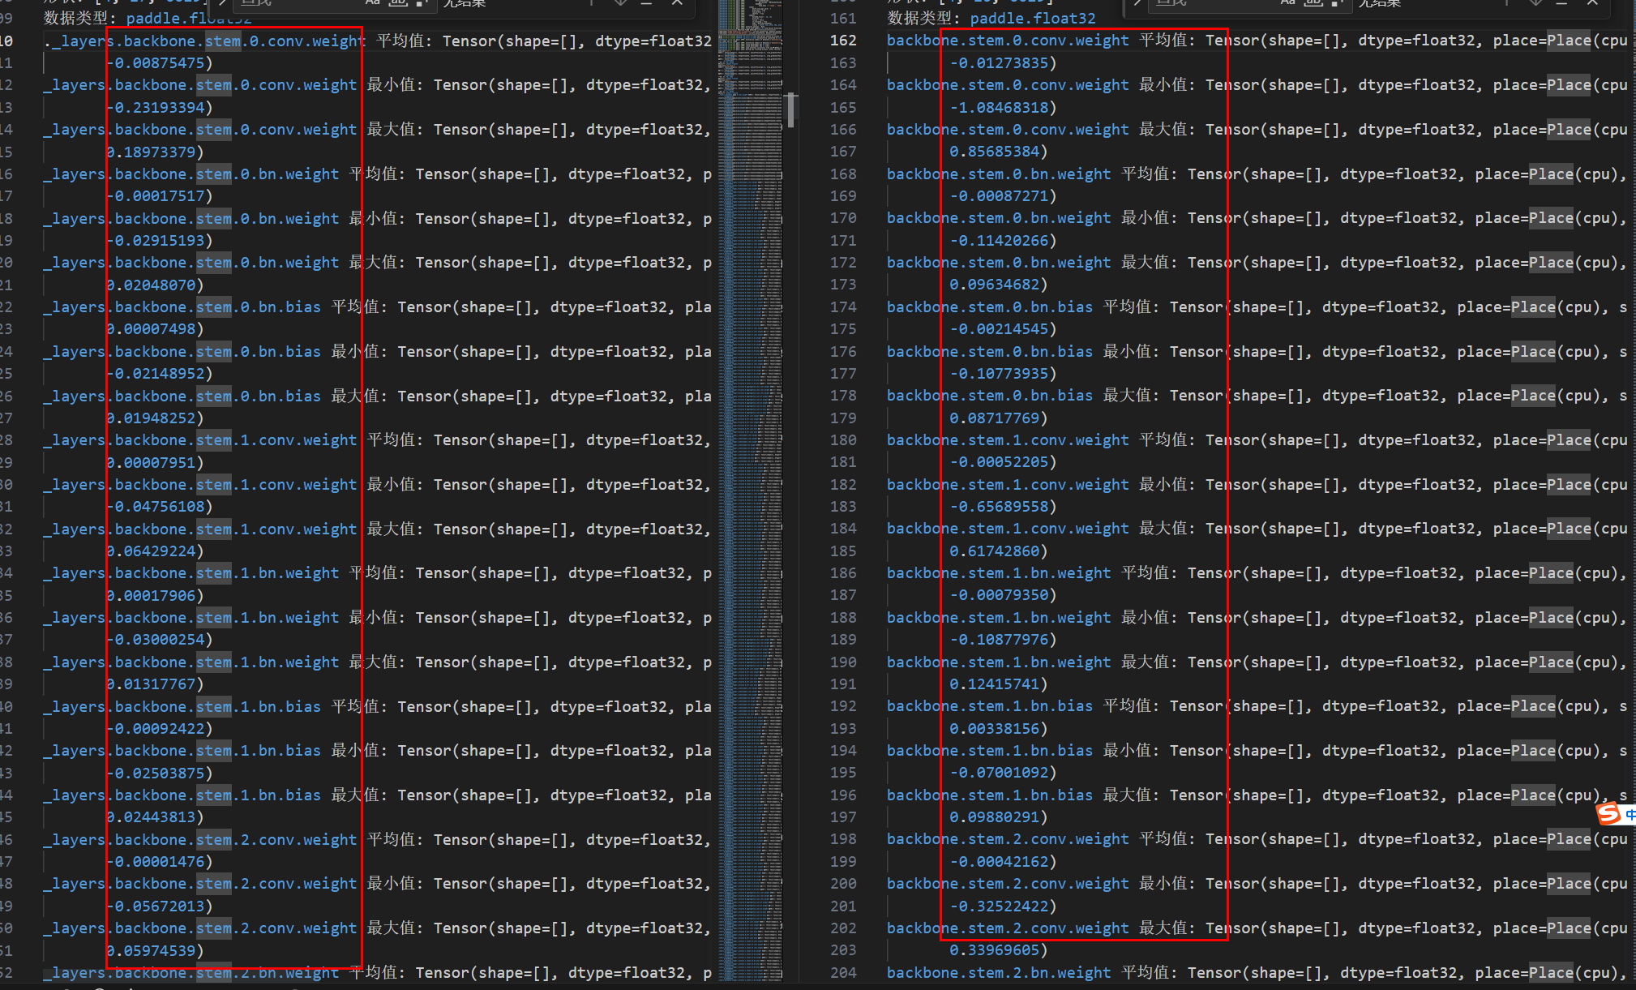
Task: Go to previous match in right find widget
Action: (1508, 2)
